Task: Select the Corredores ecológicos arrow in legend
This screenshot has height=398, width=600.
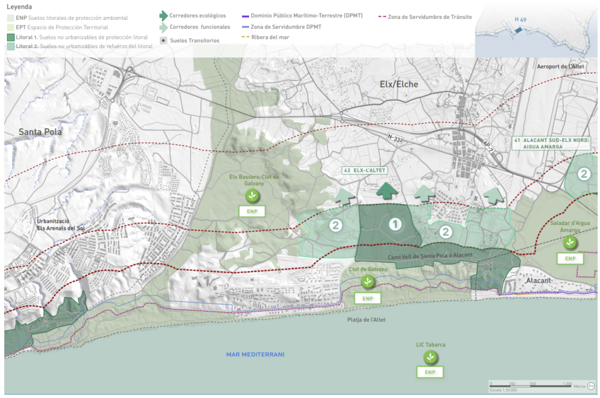Action: (163, 16)
